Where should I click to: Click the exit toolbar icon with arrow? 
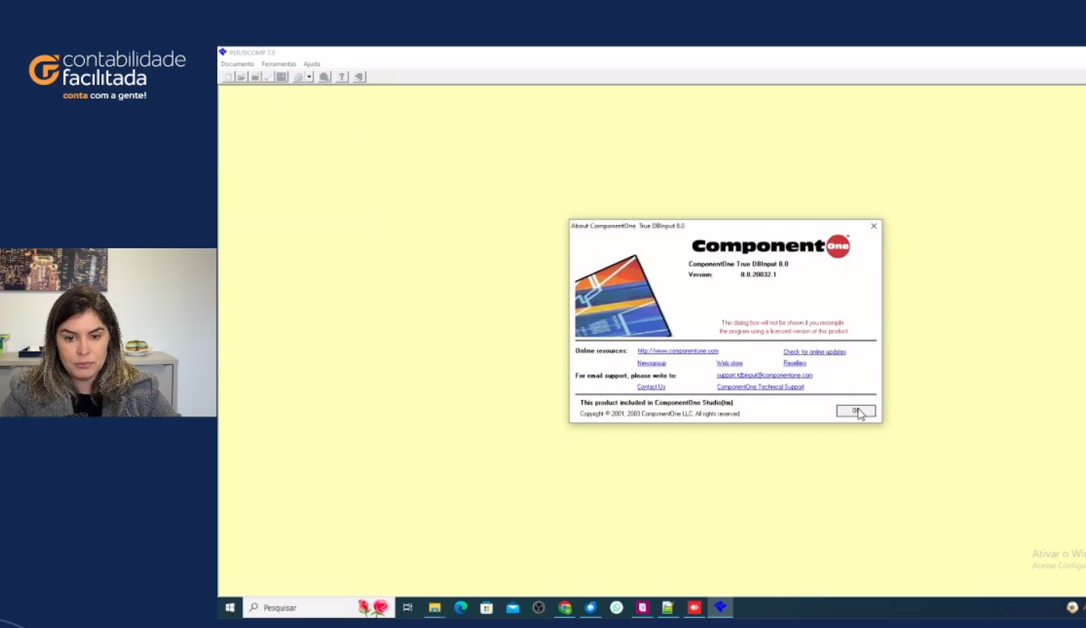coord(359,77)
